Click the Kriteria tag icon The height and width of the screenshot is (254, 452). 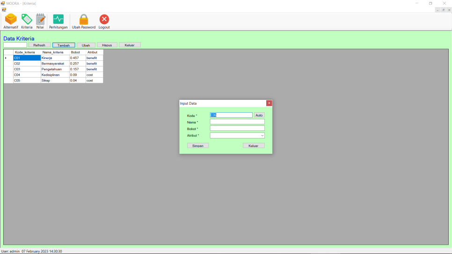[27, 20]
